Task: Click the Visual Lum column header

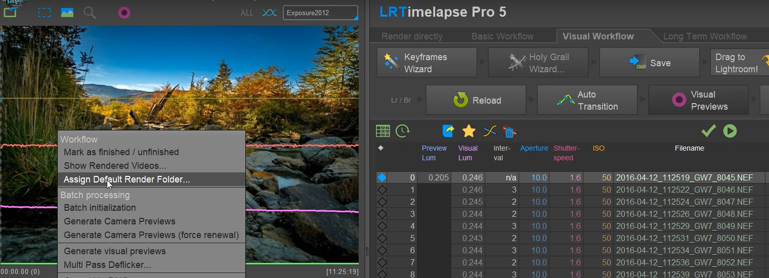Action: click(468, 153)
